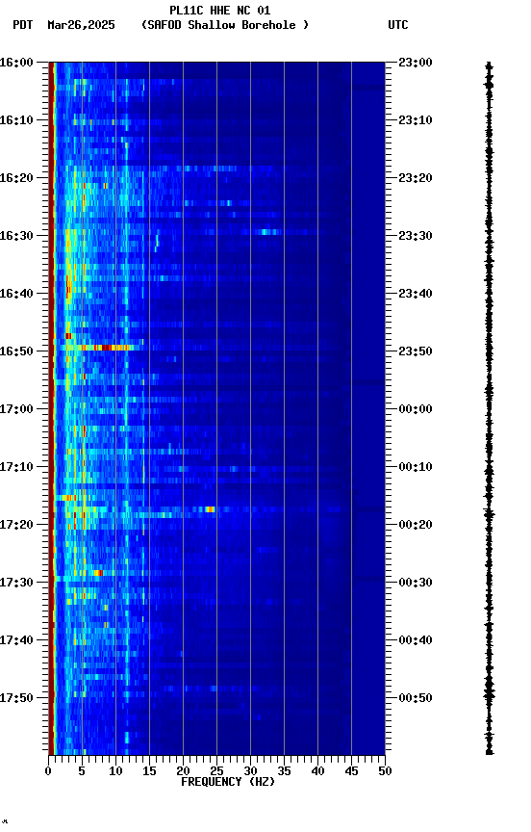Viewport: 531px width, 832px height.
Task: Click the 16:20 PDT time label
Action: (x=16, y=178)
